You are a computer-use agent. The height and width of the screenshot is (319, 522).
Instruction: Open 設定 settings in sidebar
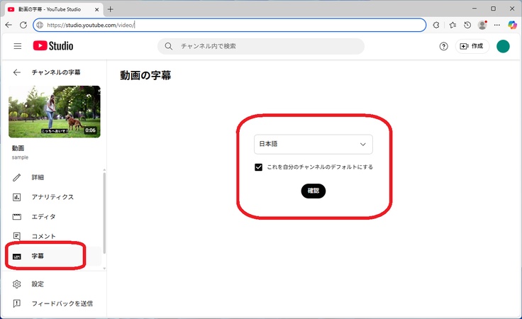tap(53, 284)
